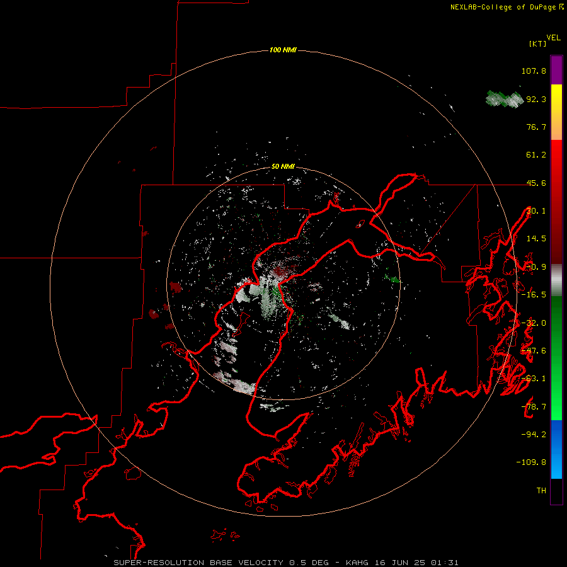Click the 50 NMI range ring label
Screen dimensions: 567x567
[283, 166]
